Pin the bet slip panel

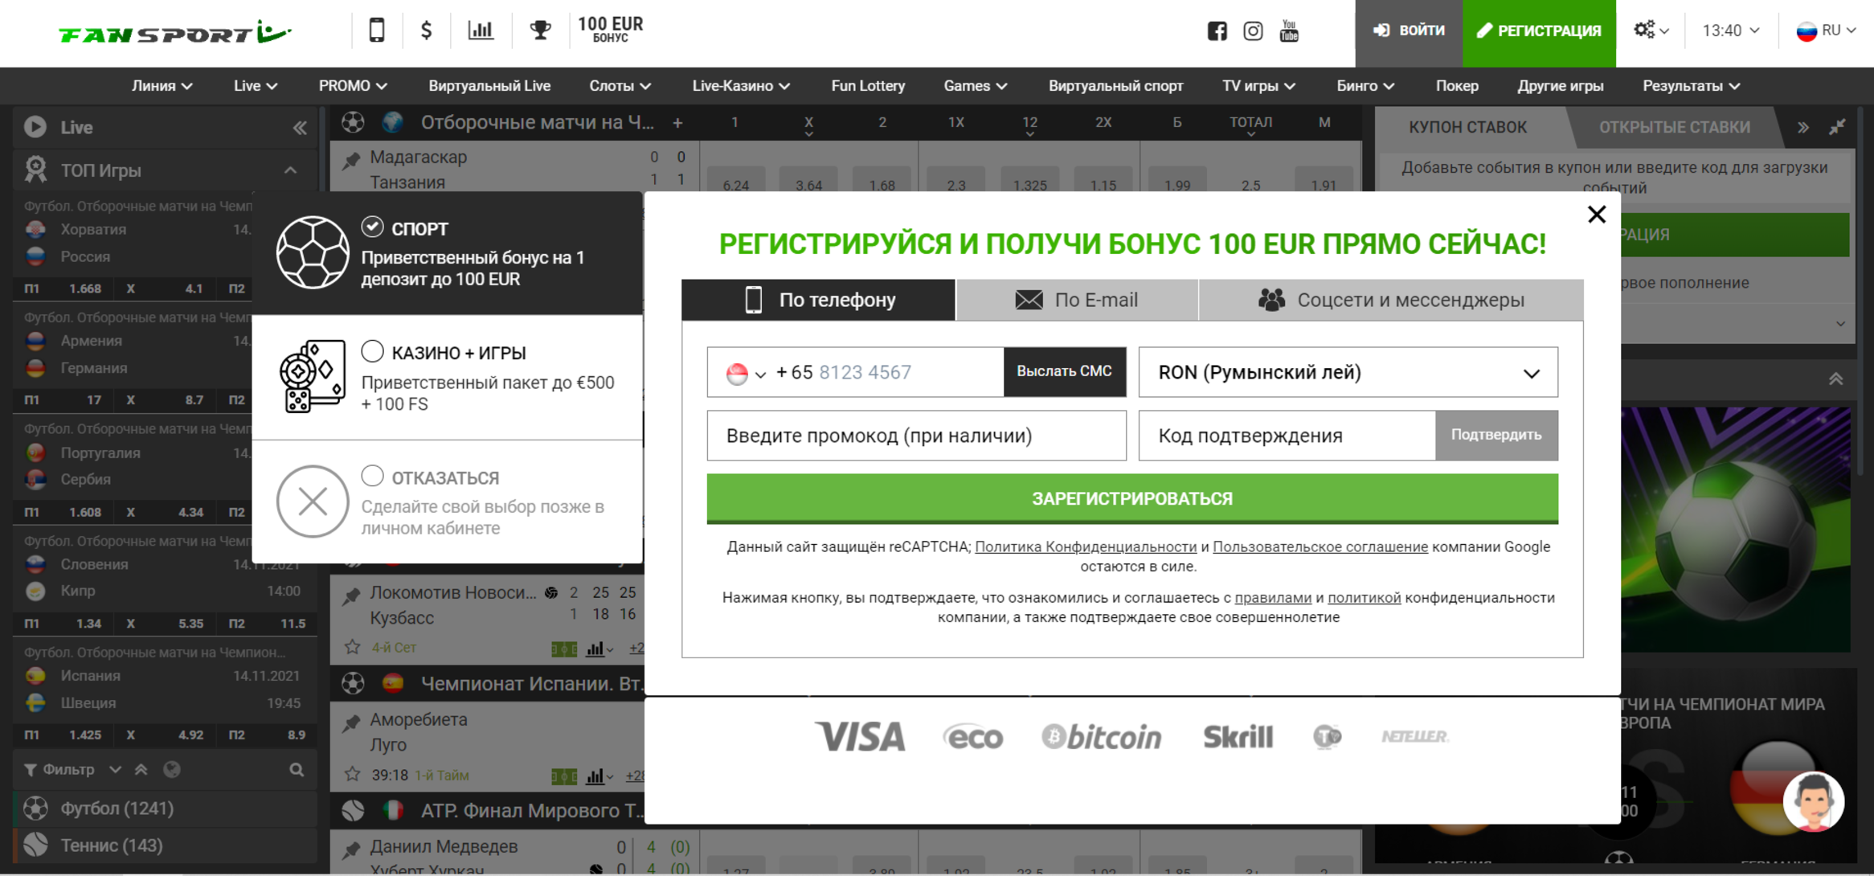1837,127
